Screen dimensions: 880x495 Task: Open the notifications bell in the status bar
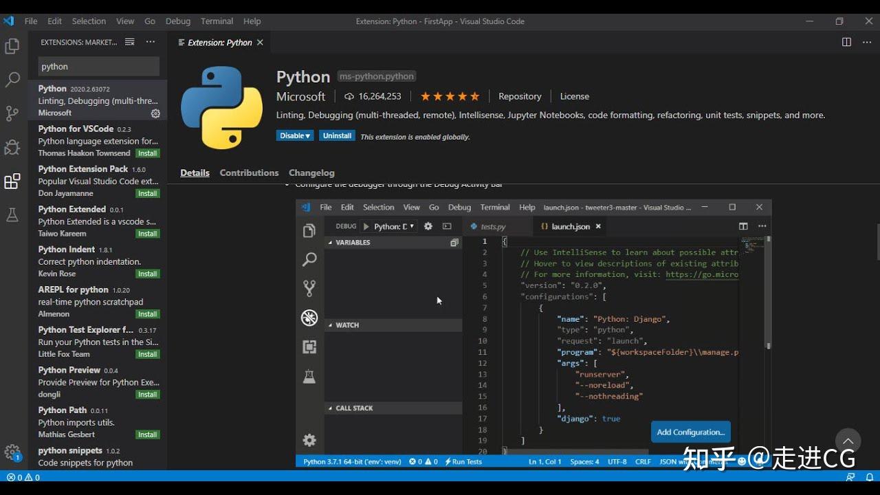(869, 476)
